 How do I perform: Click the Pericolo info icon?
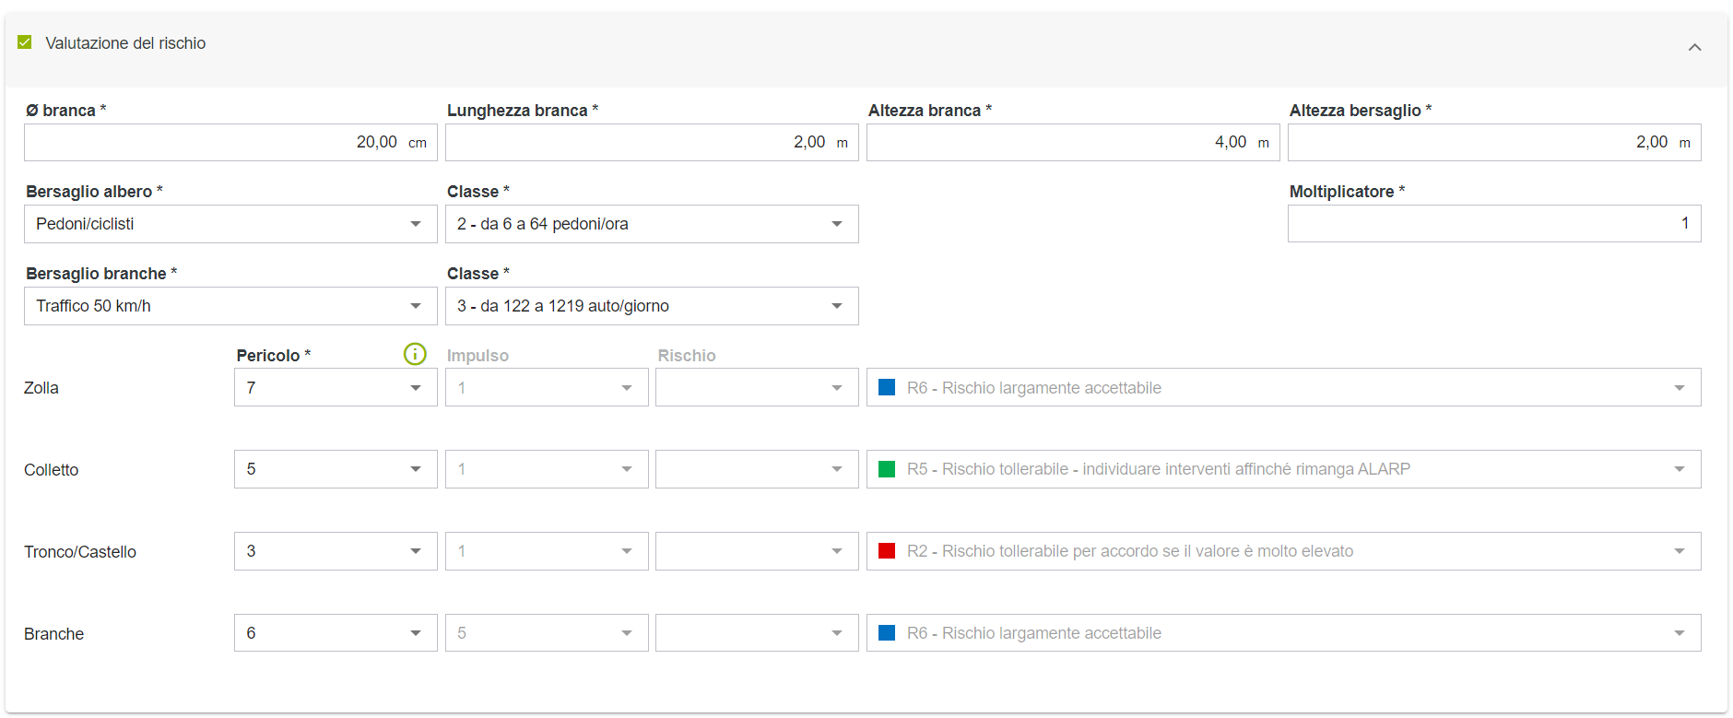415,354
